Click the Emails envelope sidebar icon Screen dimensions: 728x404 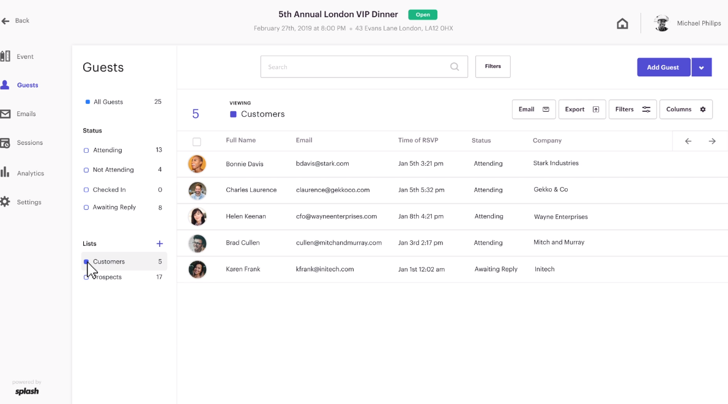[6, 114]
